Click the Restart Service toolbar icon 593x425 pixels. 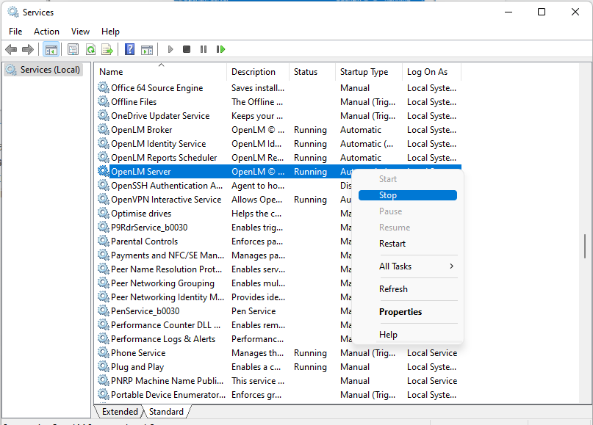220,49
